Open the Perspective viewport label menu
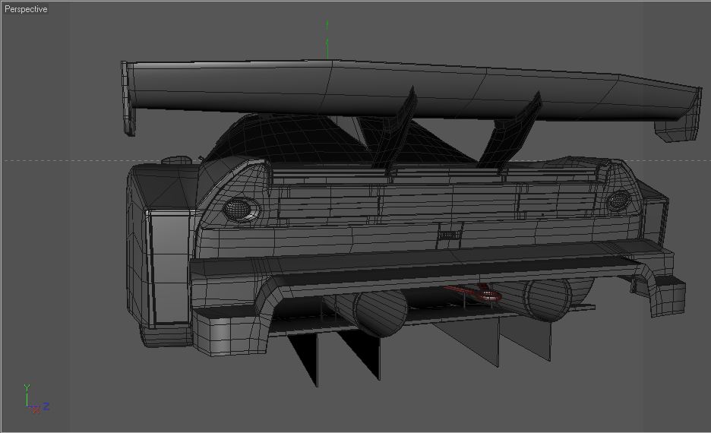 (26, 9)
